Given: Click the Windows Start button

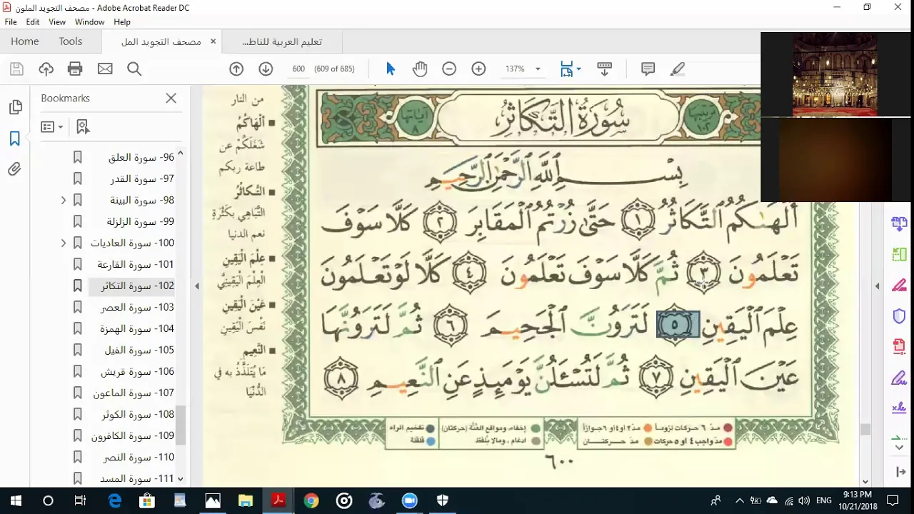Looking at the screenshot, I should (16, 500).
